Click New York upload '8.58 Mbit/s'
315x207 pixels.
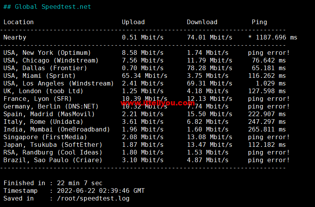(x=143, y=53)
